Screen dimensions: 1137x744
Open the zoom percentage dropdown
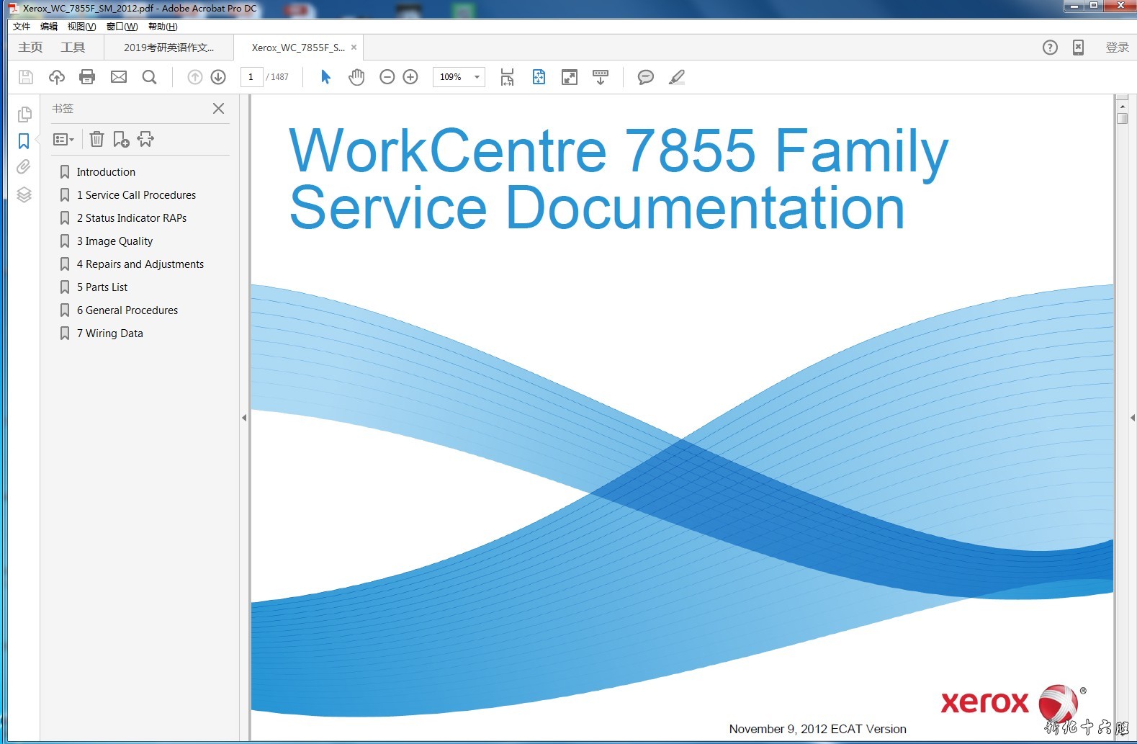(x=477, y=77)
